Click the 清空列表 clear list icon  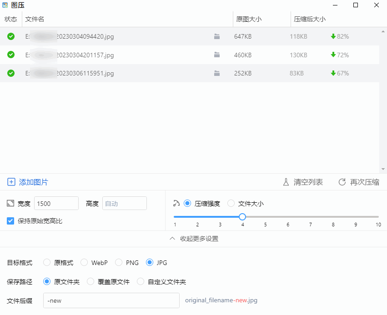click(286, 182)
